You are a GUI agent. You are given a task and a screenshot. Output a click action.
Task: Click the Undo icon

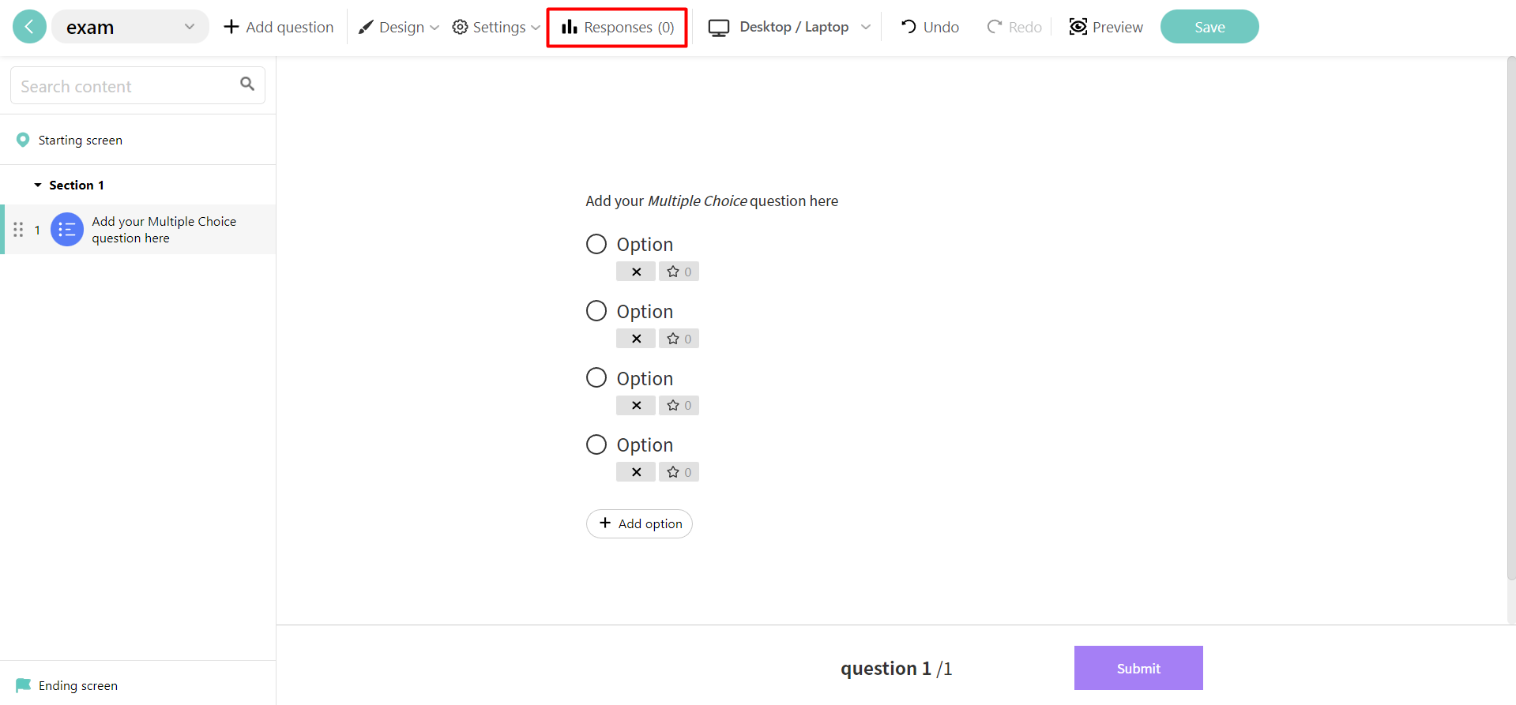pyautogui.click(x=908, y=26)
